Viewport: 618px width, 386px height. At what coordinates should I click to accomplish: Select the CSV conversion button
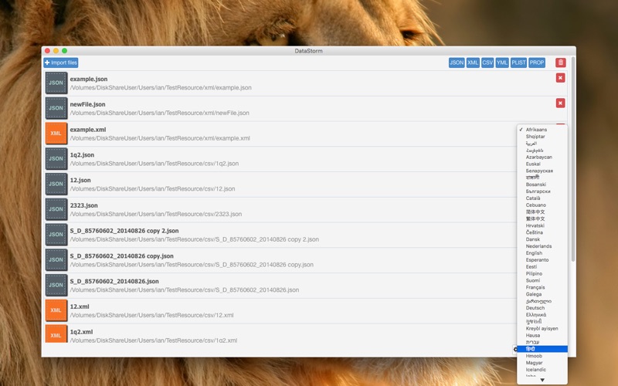(487, 63)
